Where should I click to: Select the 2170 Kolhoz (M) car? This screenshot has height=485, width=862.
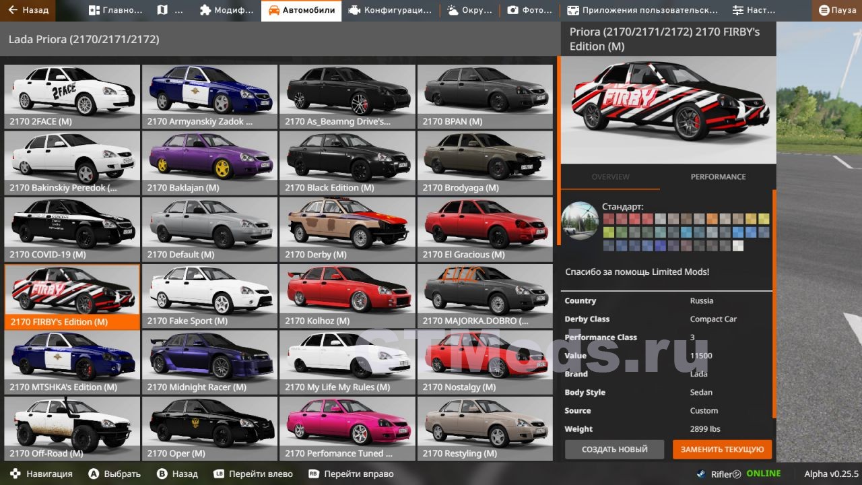pyautogui.click(x=347, y=296)
